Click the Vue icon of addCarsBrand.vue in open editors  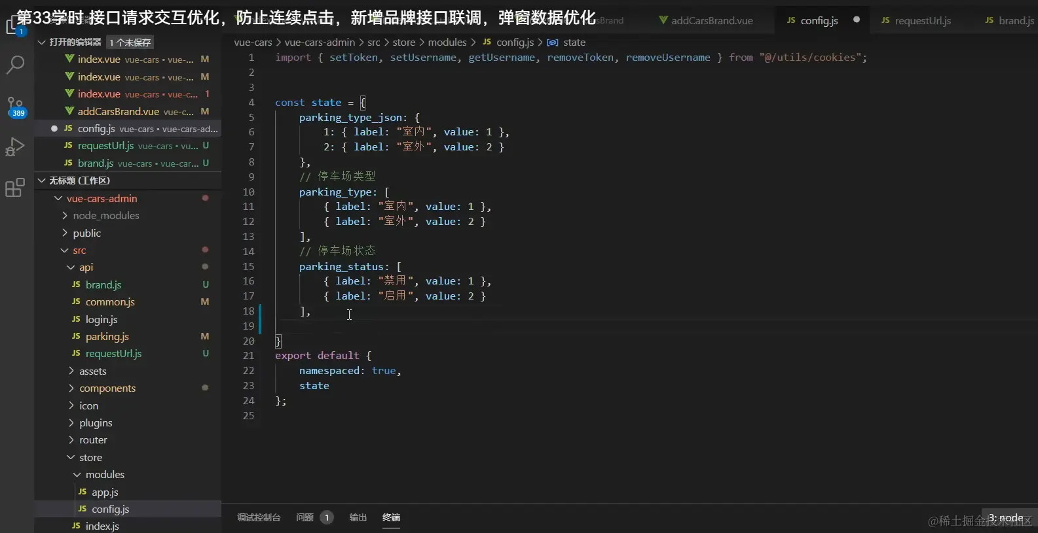coord(69,111)
